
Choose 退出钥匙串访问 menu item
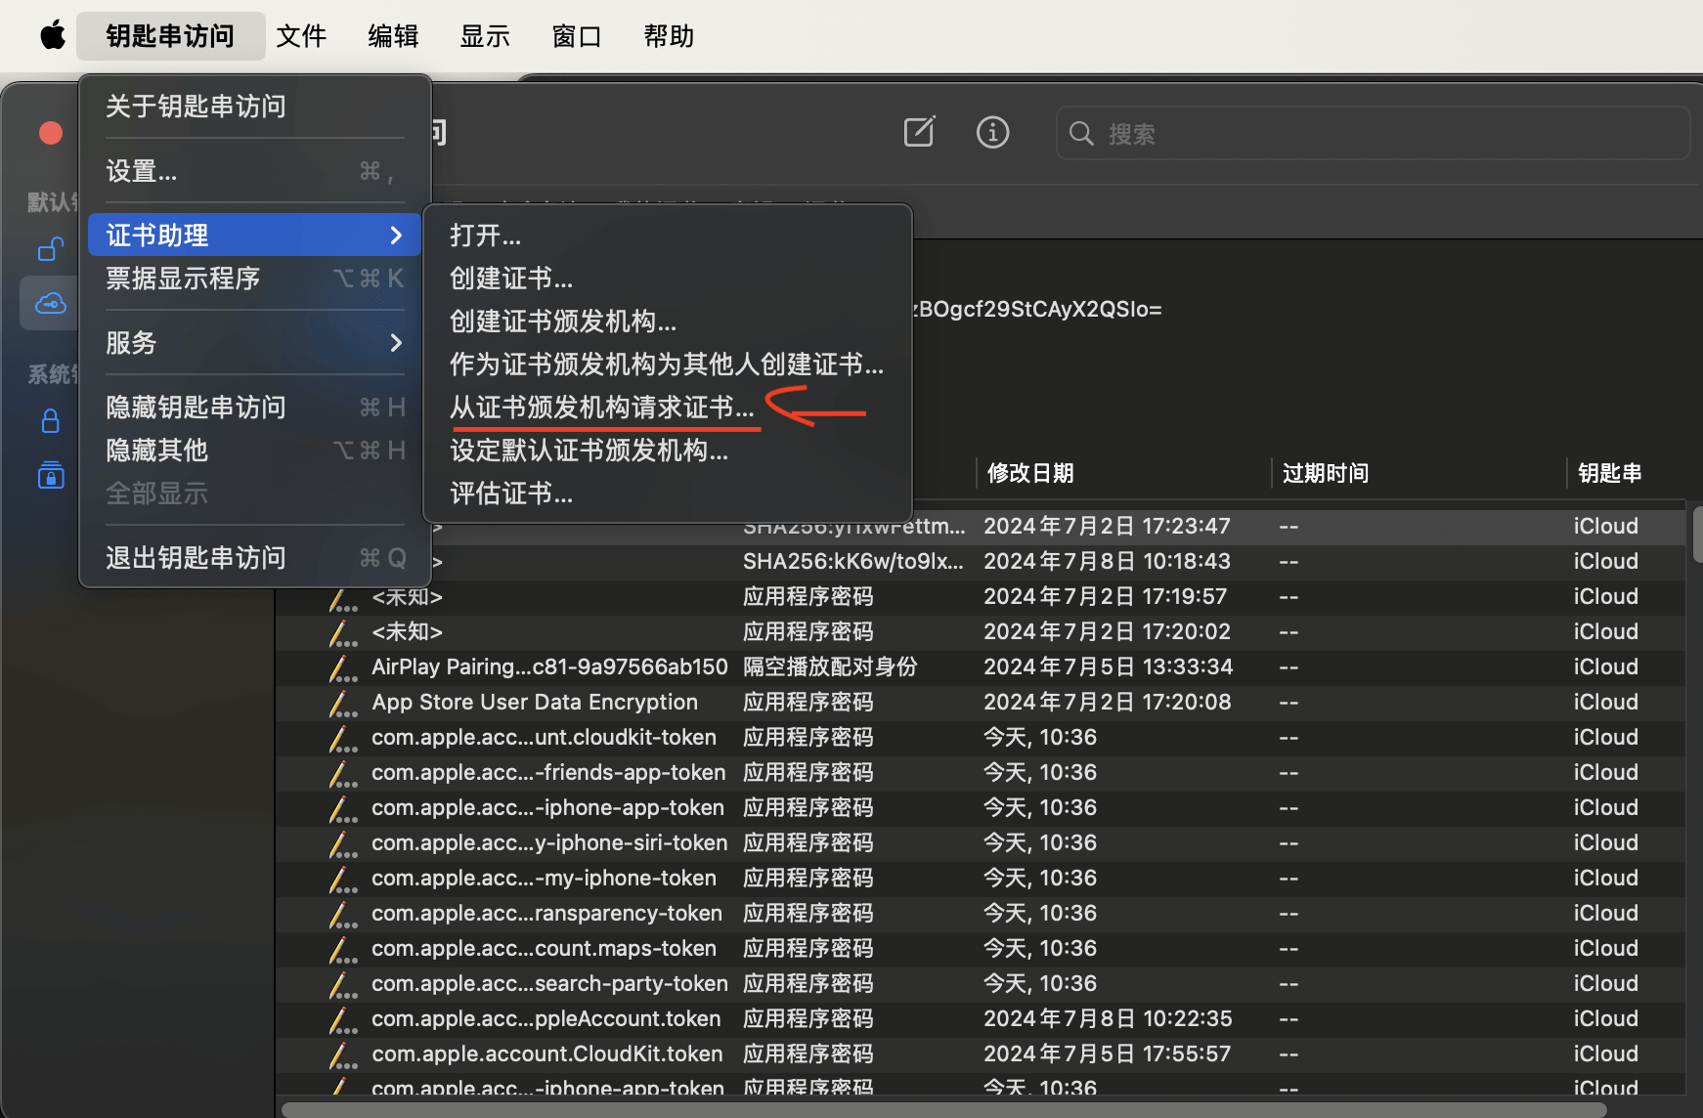coord(254,557)
